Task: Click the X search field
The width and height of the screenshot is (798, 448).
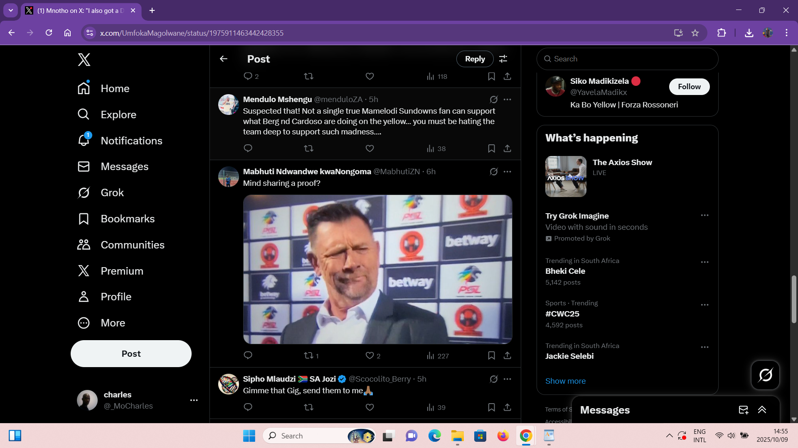Action: (628, 59)
